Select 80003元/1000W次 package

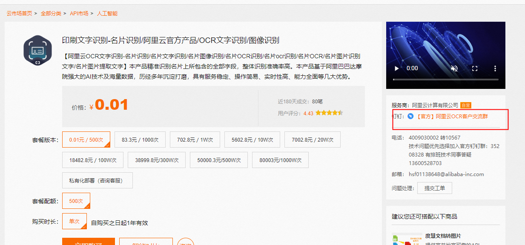[x=281, y=160]
